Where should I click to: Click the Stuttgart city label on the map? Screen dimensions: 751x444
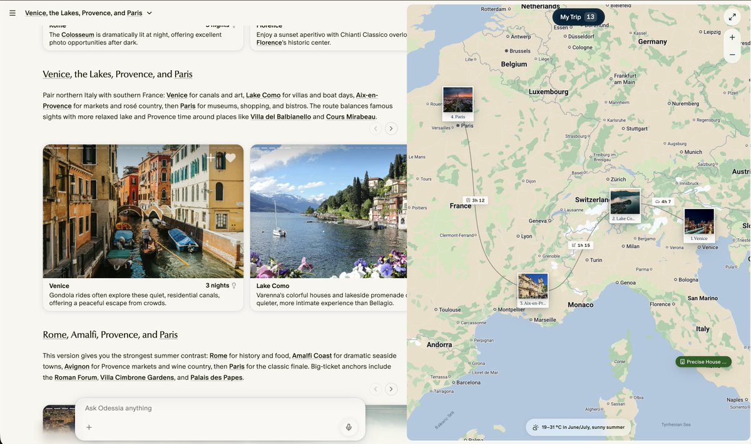(x=637, y=129)
